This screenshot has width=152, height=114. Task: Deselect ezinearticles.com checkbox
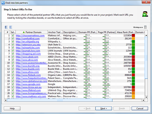tap(13, 47)
